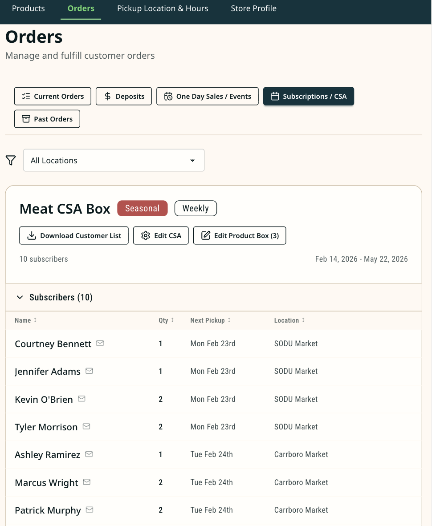This screenshot has width=432, height=526.
Task: Click the Past Orders button
Action: (x=47, y=119)
